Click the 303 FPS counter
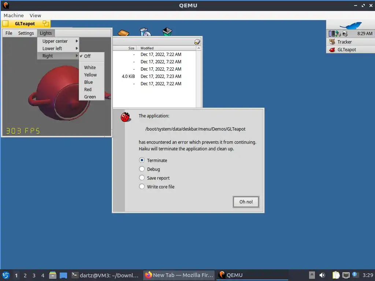 click(x=23, y=131)
